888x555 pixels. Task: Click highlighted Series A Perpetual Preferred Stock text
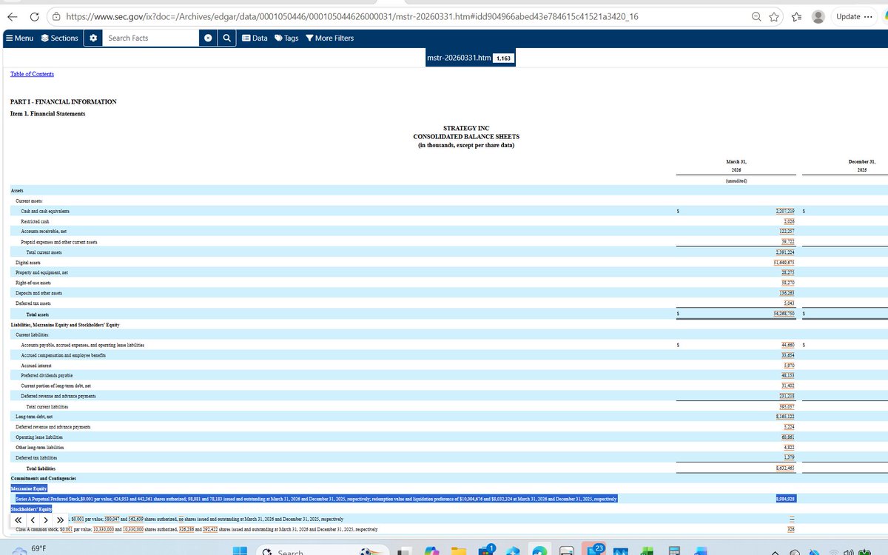tap(316, 499)
